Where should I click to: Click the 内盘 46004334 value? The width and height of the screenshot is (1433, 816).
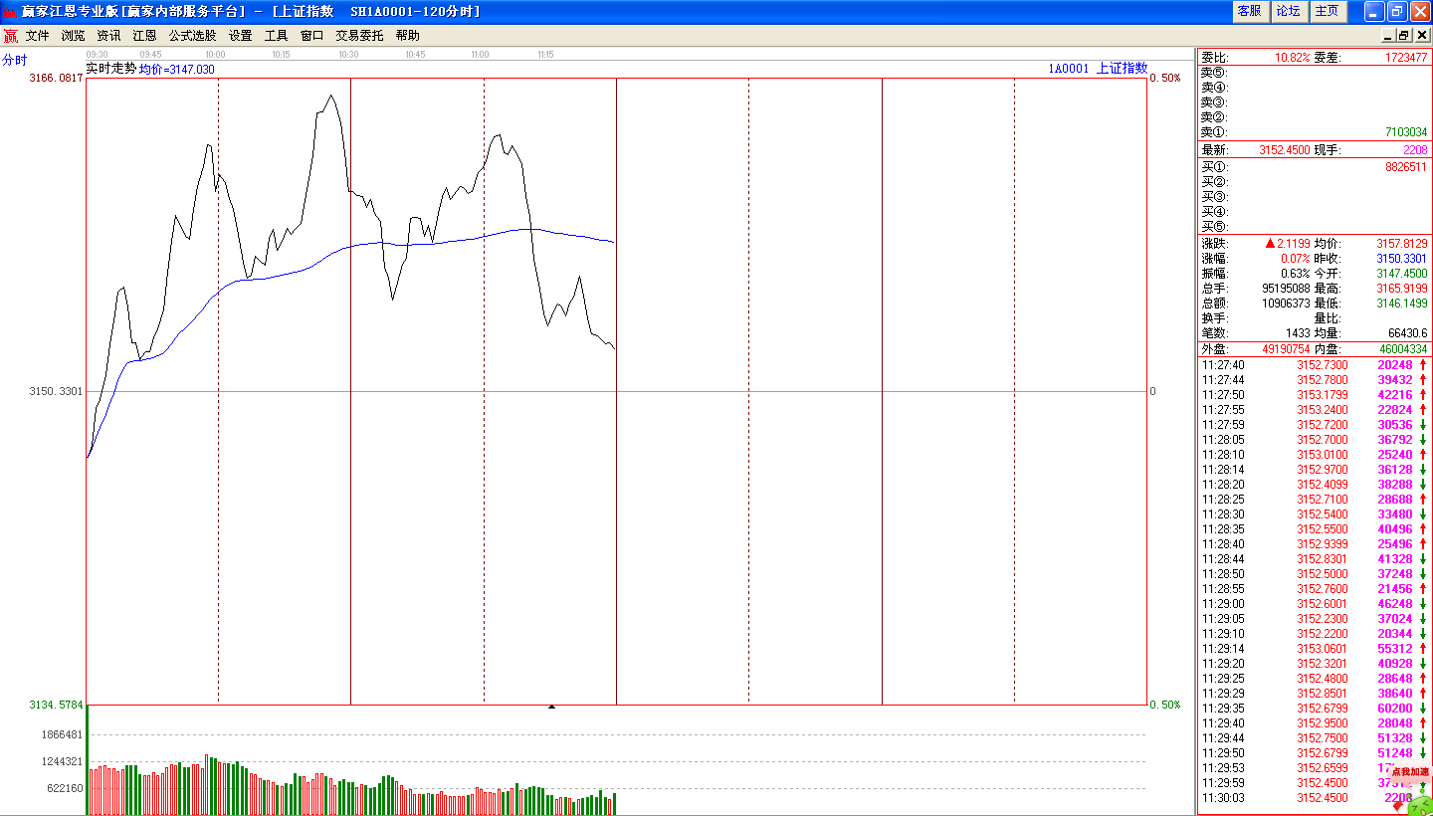coord(1403,349)
